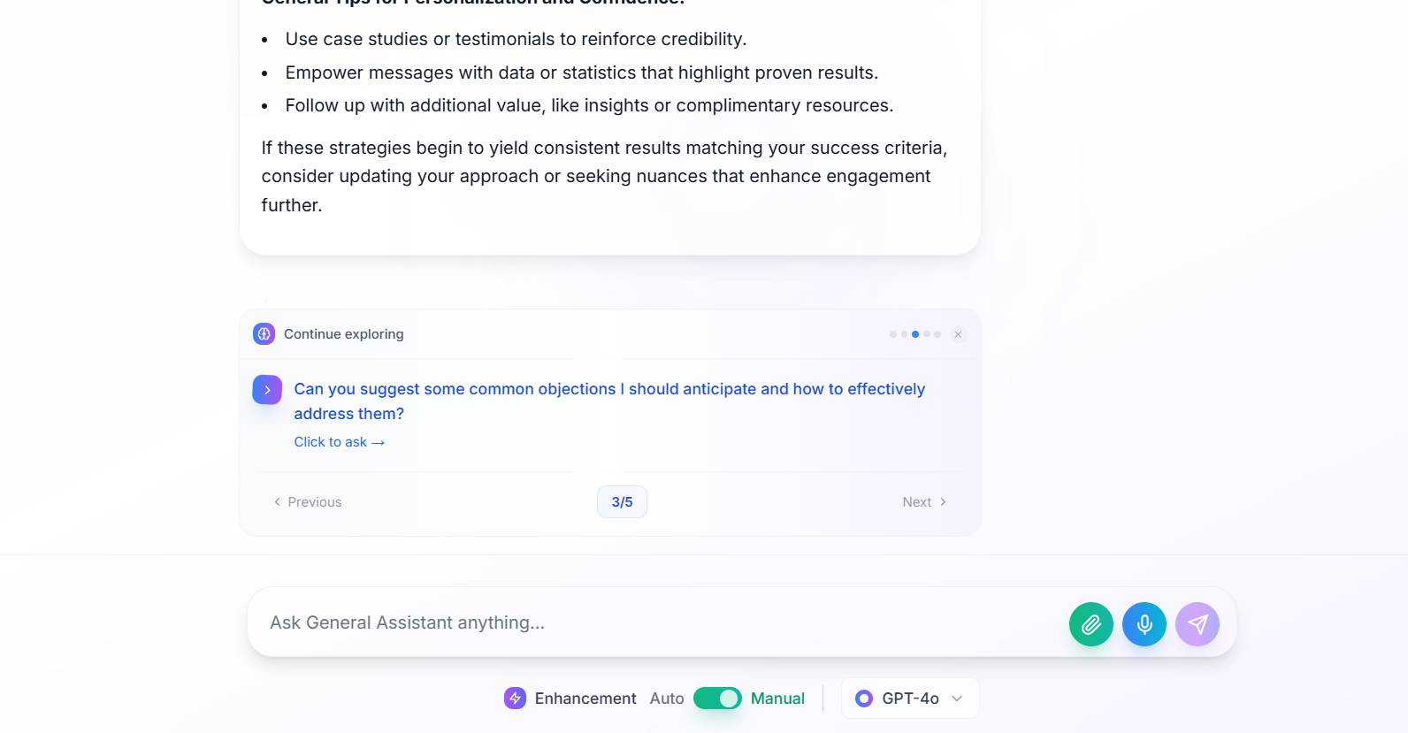This screenshot has height=733, width=1408.
Task: Toggle the Enhancement Auto/Manual switch
Action: 717,699
